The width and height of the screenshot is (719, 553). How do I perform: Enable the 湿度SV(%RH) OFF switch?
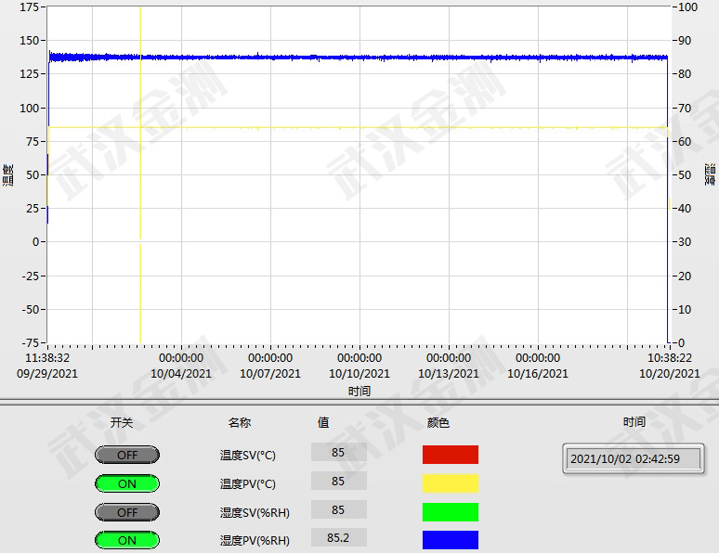point(127,512)
